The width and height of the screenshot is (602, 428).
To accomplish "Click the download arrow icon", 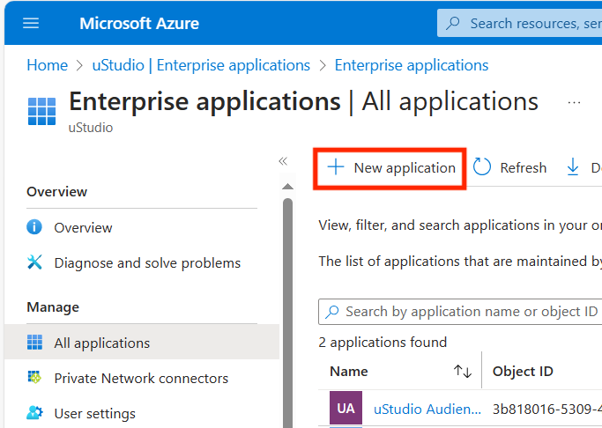I will click(x=572, y=167).
